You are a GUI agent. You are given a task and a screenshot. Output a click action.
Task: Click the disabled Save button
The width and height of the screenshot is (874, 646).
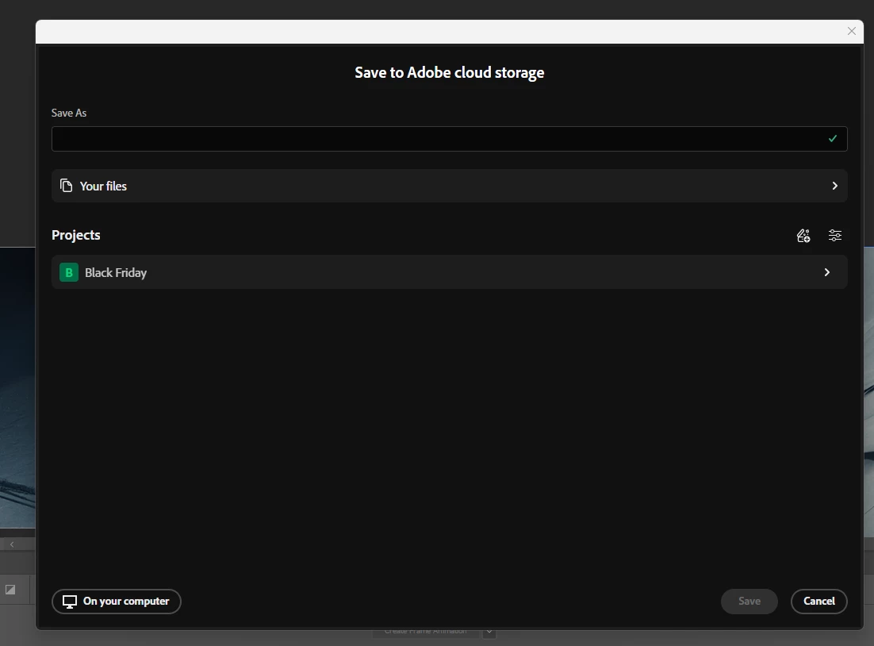[749, 602]
